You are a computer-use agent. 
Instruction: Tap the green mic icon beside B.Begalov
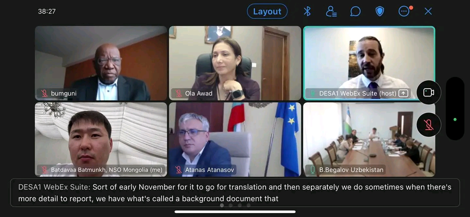(313, 170)
